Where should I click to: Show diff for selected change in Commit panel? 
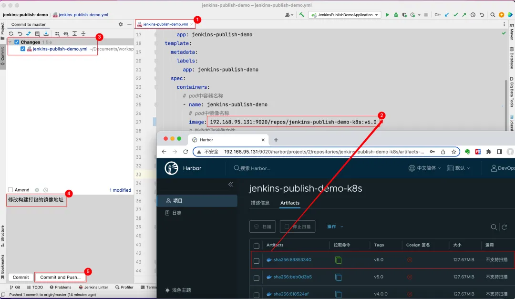(29, 33)
